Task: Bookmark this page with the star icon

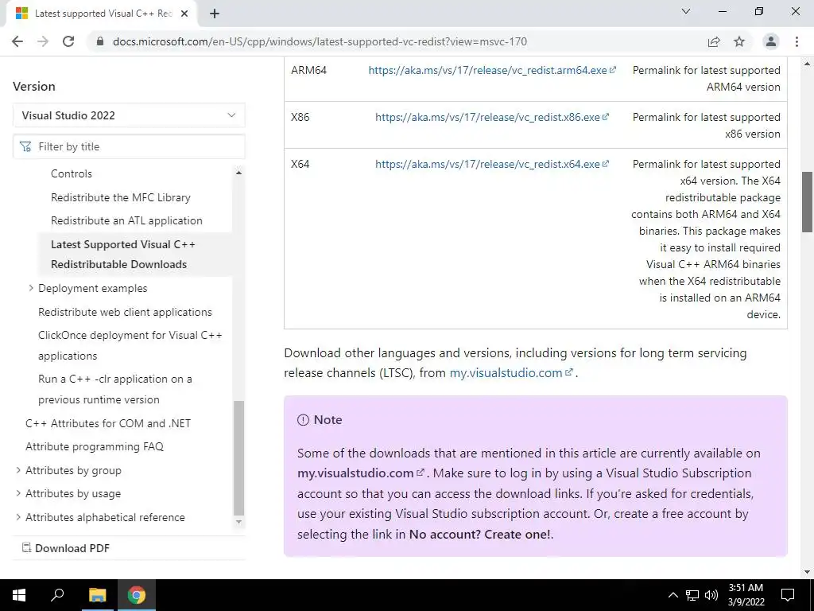Action: (739, 41)
